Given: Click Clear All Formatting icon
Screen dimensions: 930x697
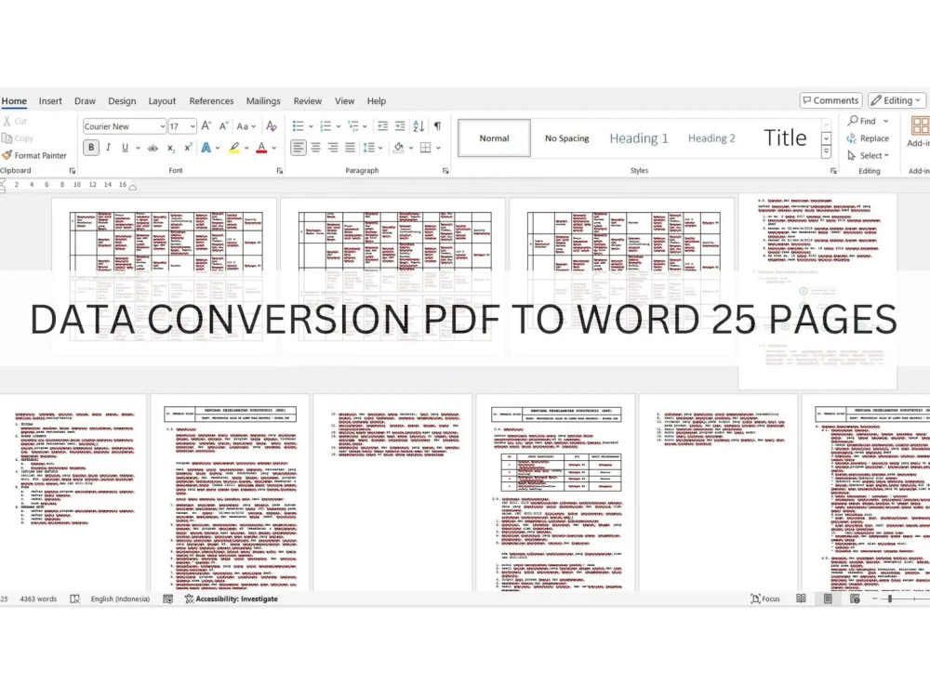Looking at the screenshot, I should [x=271, y=125].
